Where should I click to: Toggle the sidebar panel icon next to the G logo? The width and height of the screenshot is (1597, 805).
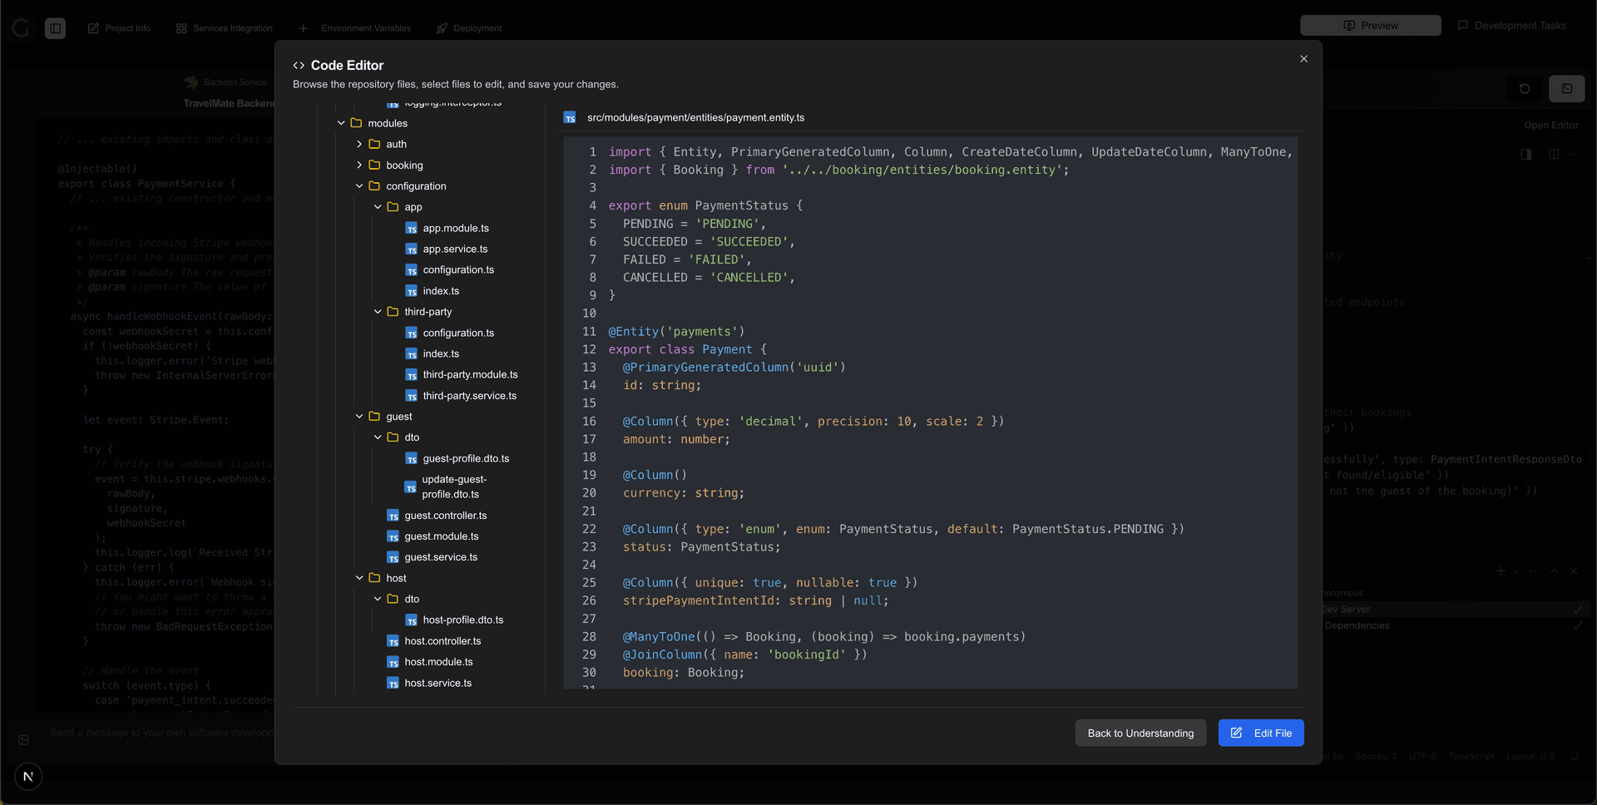point(55,27)
